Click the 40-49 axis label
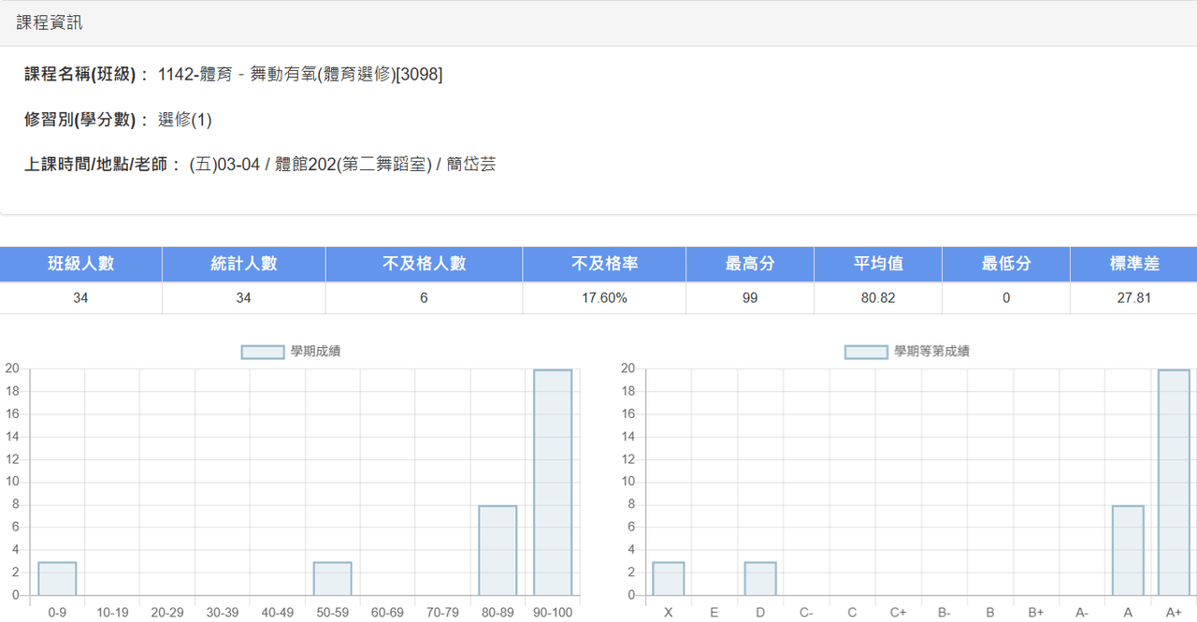The width and height of the screenshot is (1197, 622). (x=278, y=613)
